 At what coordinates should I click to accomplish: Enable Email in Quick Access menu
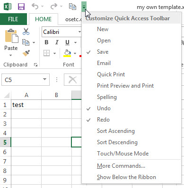(x=131, y=63)
